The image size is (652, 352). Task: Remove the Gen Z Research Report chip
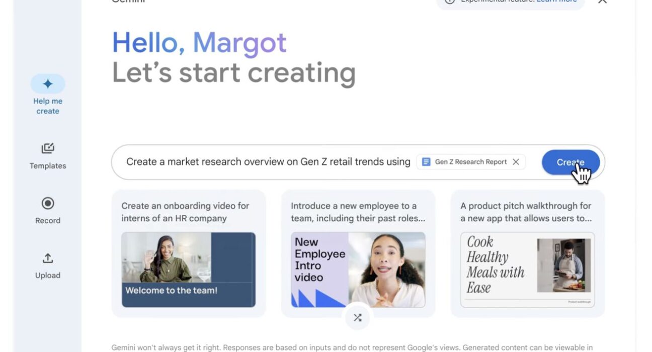pyautogui.click(x=516, y=162)
